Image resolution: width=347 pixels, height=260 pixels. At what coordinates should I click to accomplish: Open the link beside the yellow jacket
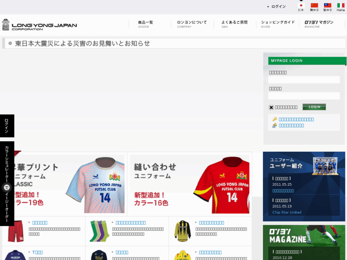(210, 252)
